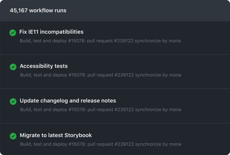This screenshot has width=230, height=155.
Task: Open the Fix IE11 incompatibilities run
Action: click(51, 32)
